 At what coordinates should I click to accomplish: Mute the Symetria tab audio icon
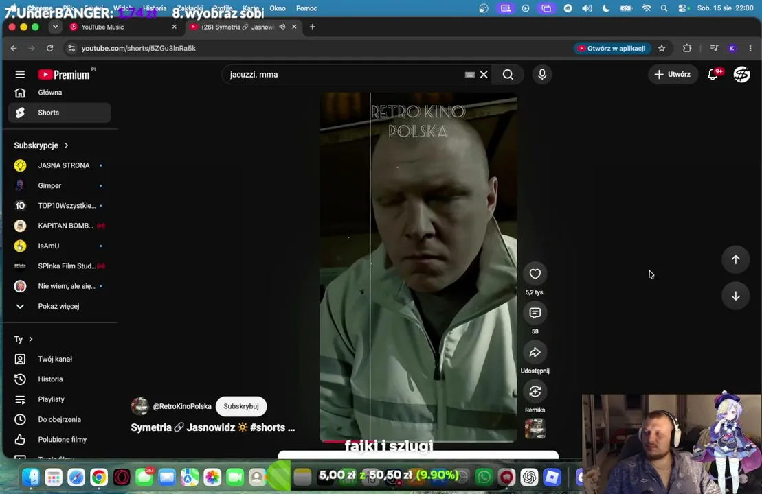click(282, 27)
